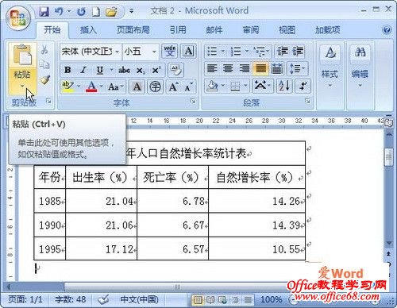Switch to 视图 ribbon tab
397x308 pixels.
pyautogui.click(x=287, y=30)
